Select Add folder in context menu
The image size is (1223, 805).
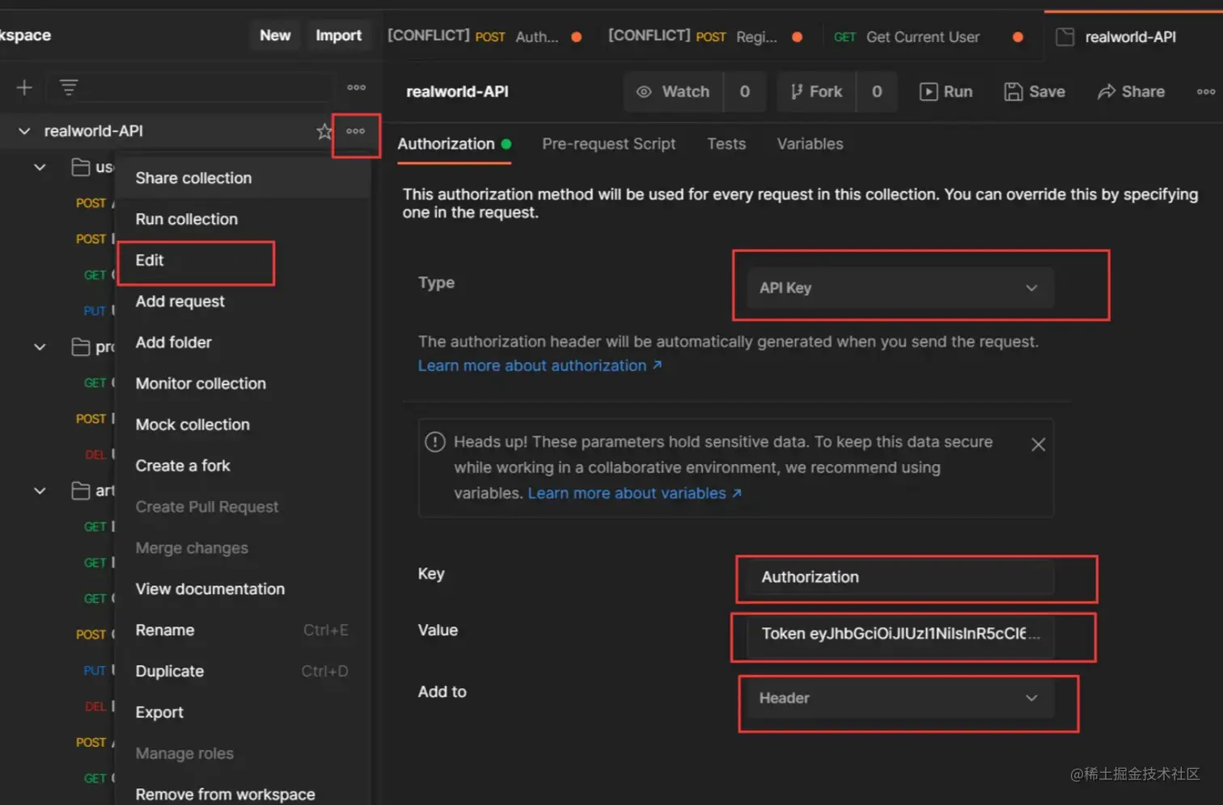[243, 343]
